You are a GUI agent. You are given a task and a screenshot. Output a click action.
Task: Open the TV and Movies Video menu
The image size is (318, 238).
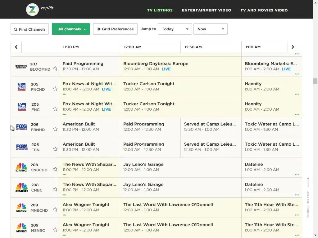(x=264, y=10)
